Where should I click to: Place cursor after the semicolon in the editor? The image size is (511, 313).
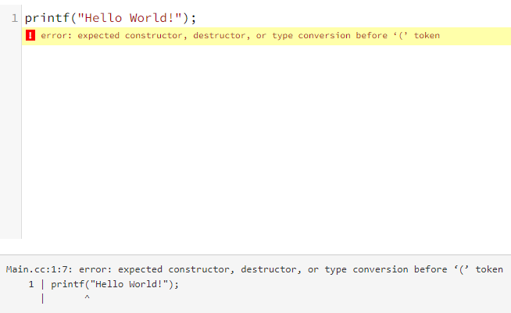click(197, 18)
